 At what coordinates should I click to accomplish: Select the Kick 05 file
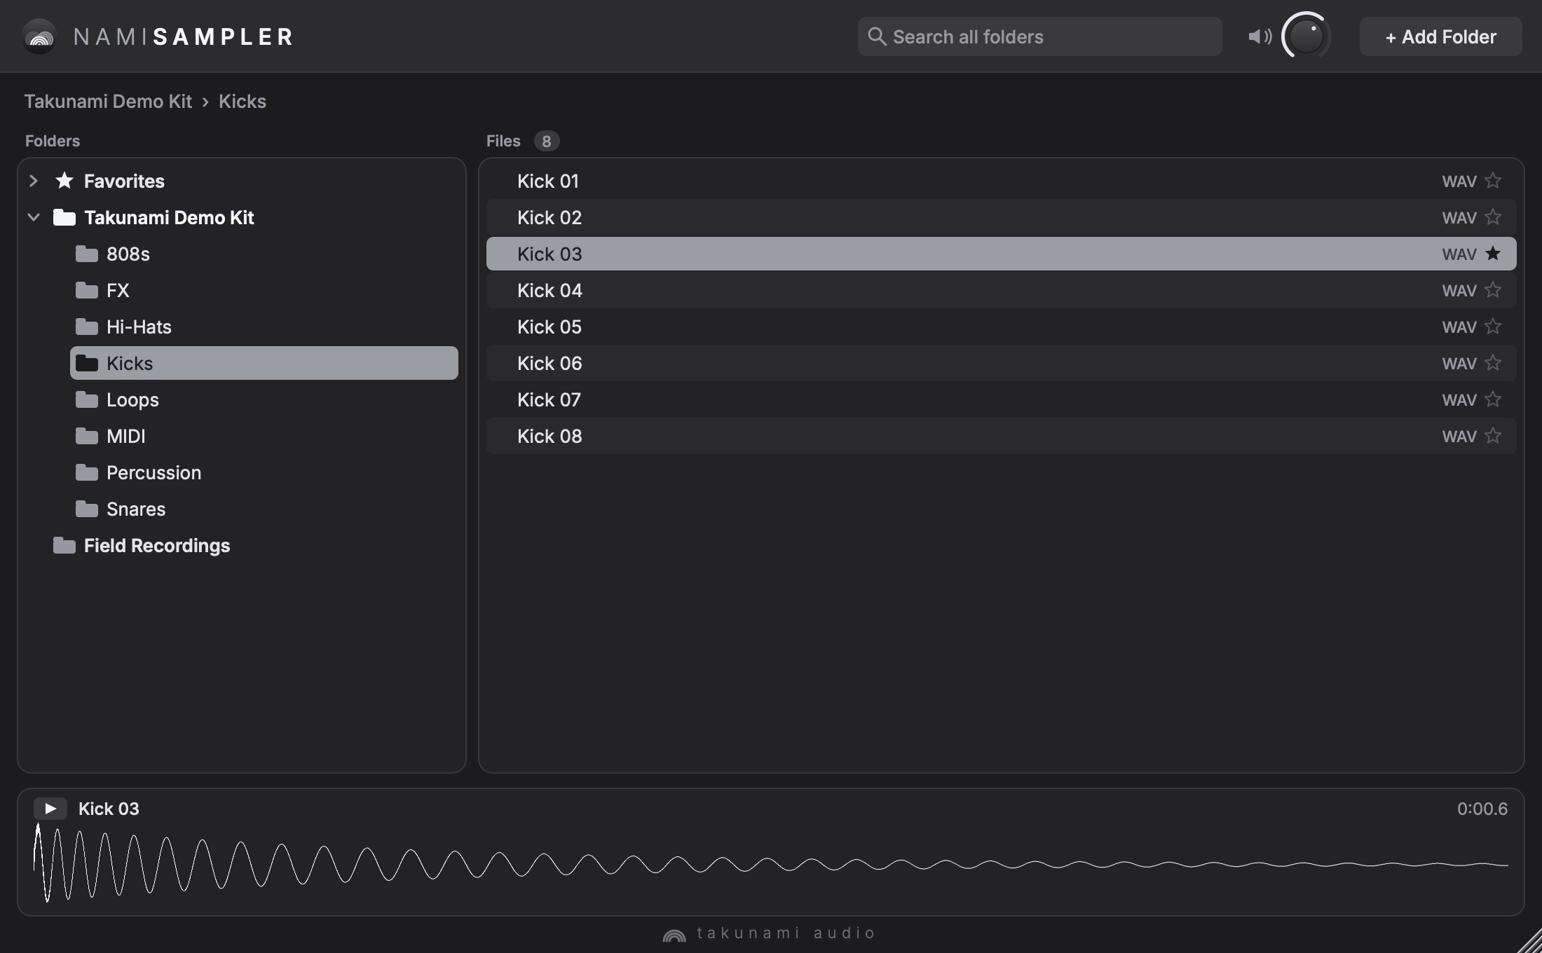coord(1002,327)
